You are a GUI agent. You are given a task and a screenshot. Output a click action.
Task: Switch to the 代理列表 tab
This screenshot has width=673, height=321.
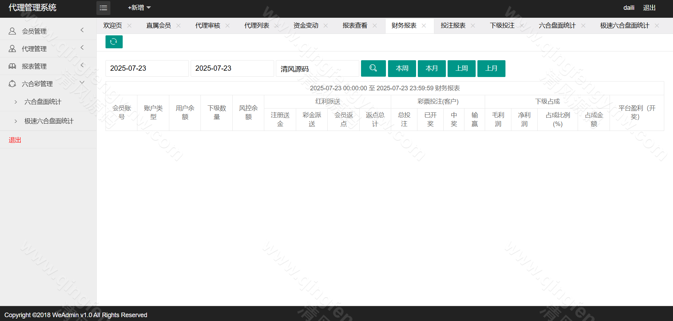[x=257, y=26]
